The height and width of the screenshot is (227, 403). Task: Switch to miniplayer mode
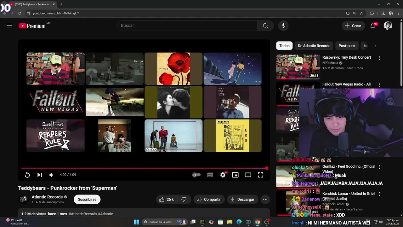[x=235, y=175]
